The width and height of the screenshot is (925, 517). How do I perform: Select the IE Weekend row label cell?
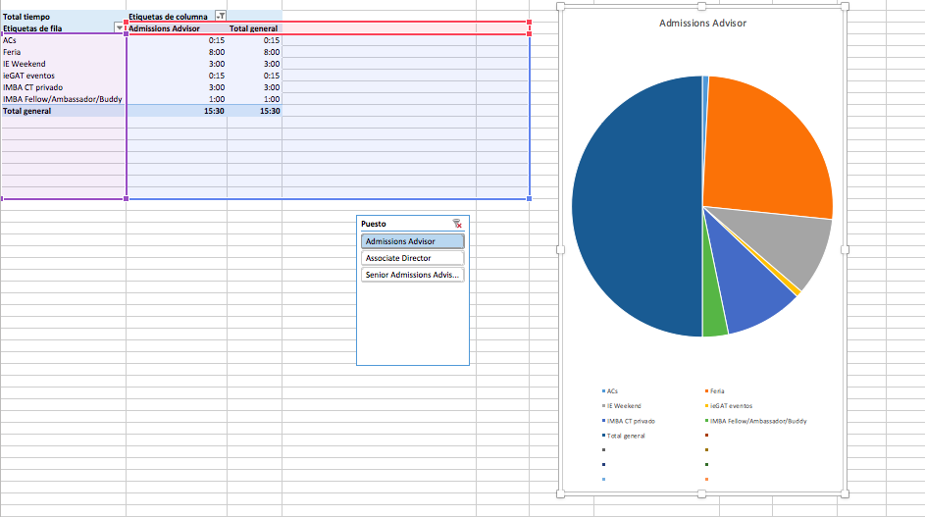63,64
